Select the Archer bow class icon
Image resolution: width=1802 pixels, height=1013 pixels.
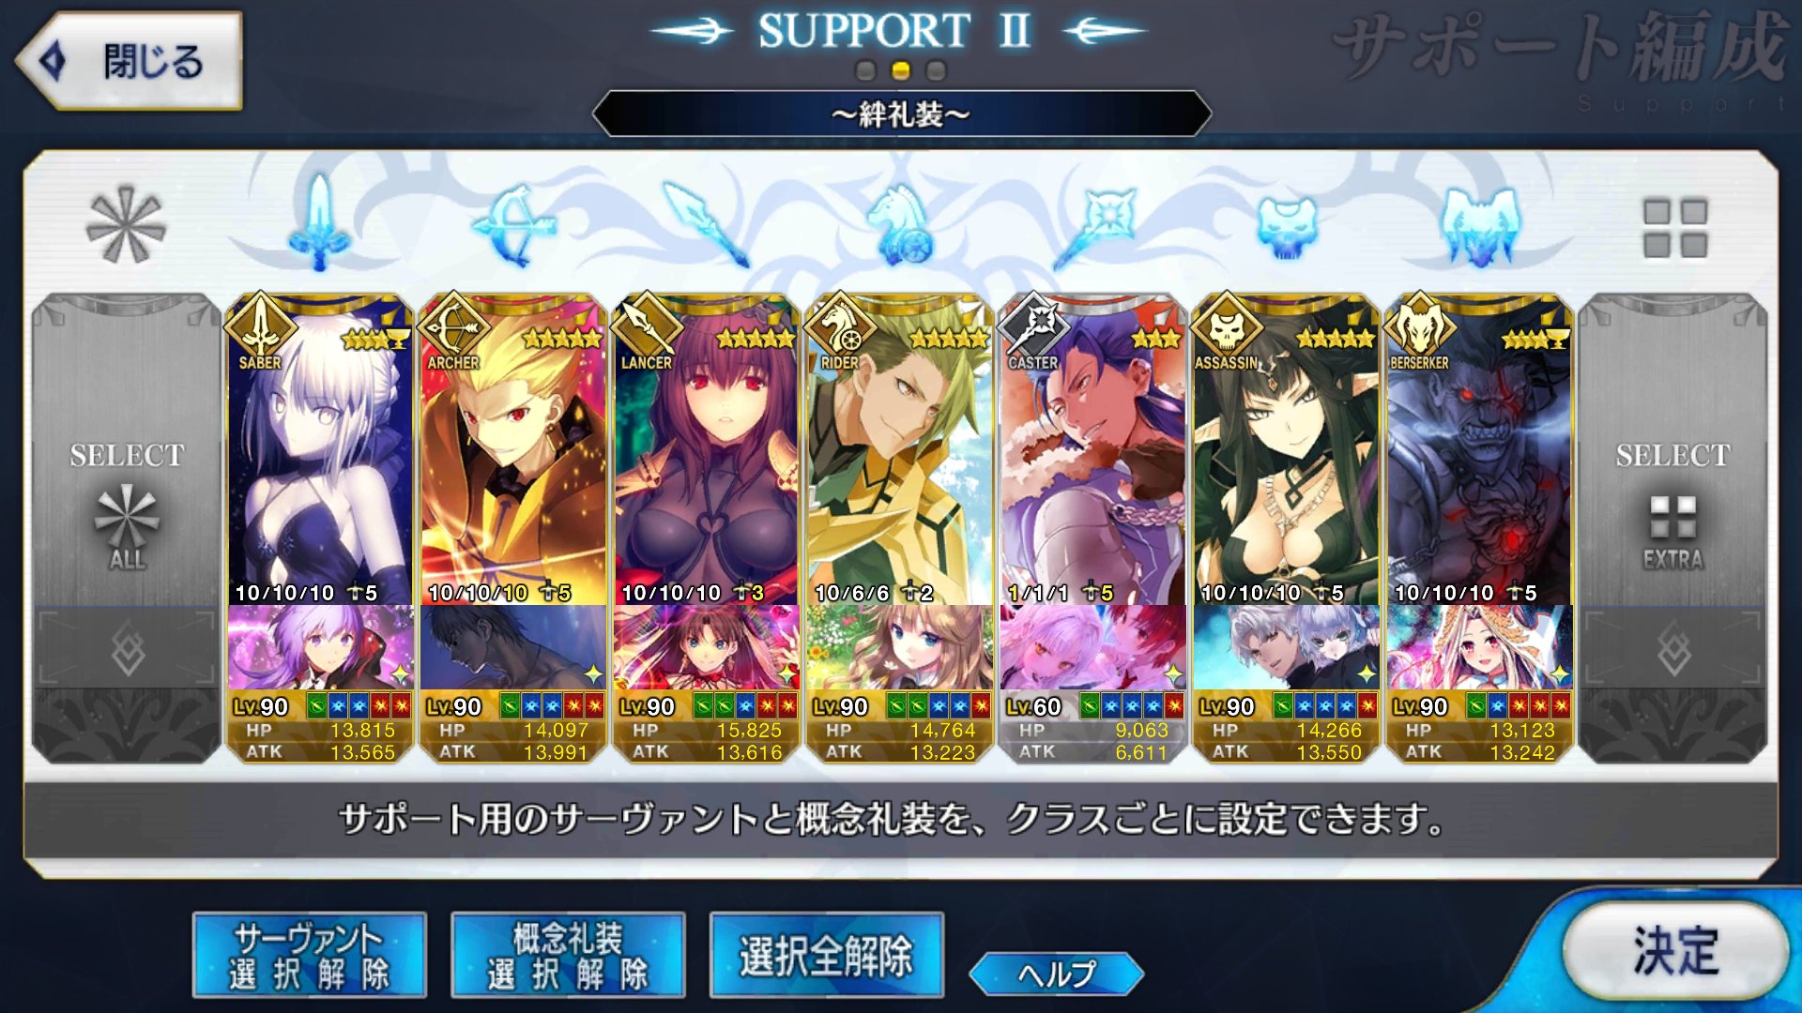coord(513,225)
